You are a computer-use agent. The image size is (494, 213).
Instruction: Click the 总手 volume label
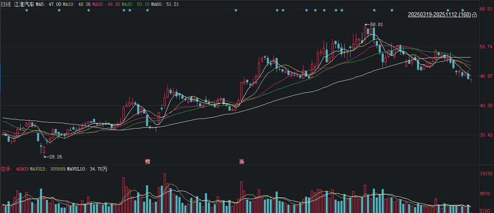[6, 169]
